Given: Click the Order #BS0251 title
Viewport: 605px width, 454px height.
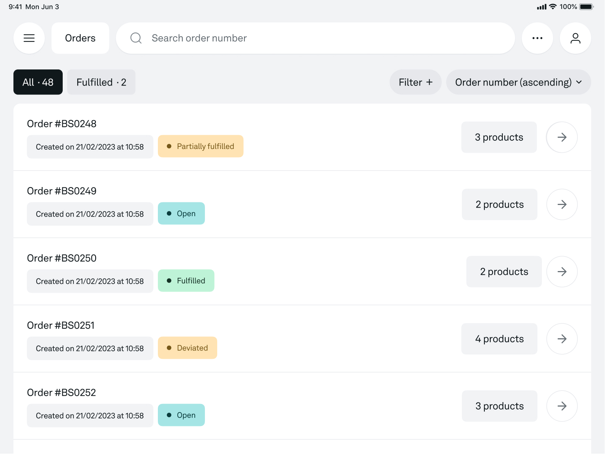Looking at the screenshot, I should 61,326.
